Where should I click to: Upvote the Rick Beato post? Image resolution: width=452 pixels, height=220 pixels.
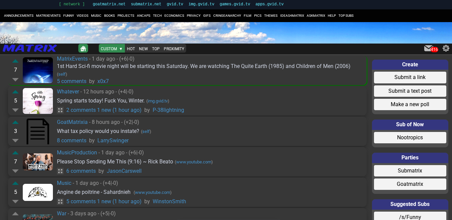[x=15, y=153]
